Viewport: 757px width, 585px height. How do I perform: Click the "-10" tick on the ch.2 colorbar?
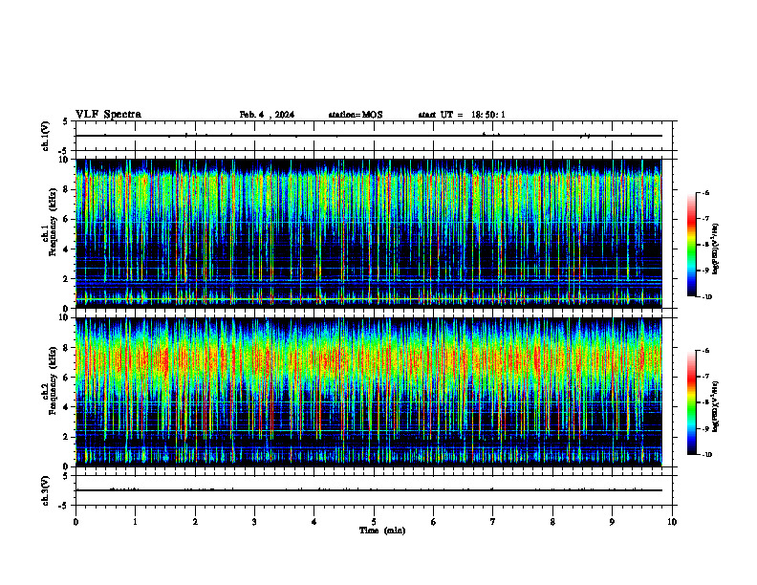(706, 455)
